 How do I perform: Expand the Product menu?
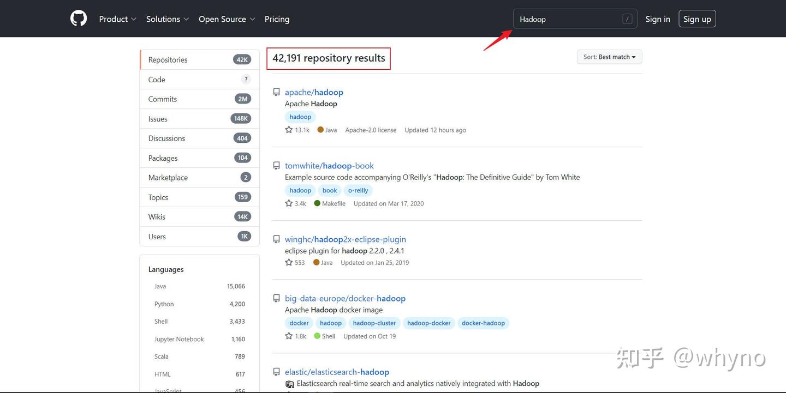pos(117,19)
